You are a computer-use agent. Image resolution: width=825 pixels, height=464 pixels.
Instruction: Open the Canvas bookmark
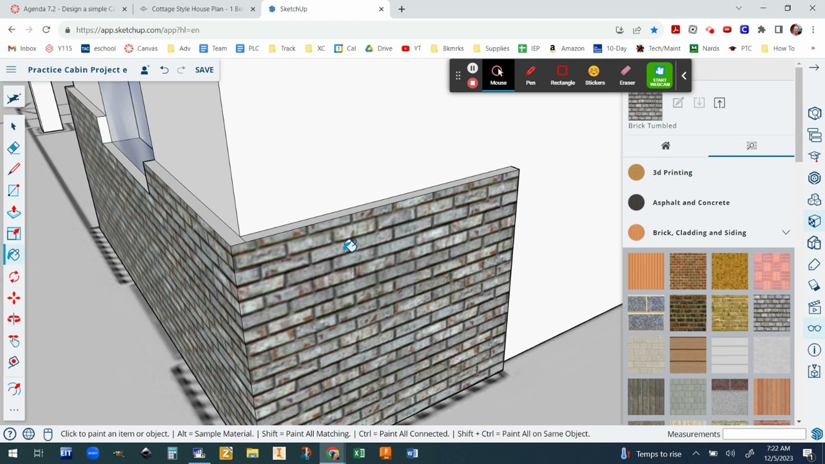click(x=141, y=48)
